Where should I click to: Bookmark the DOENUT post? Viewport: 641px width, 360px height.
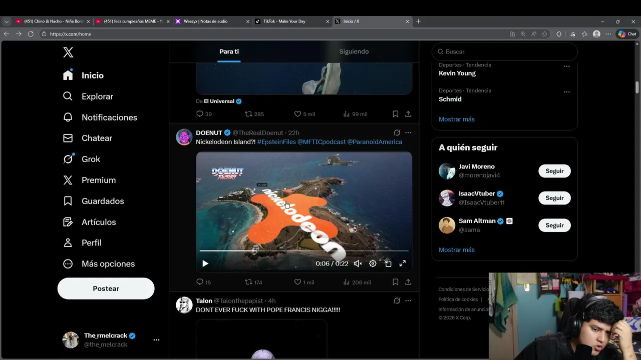point(395,282)
